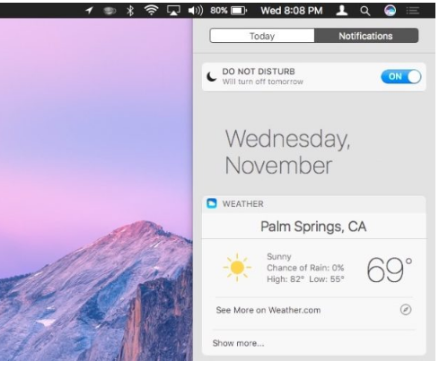Open Spotlight search magnifier

[364, 11]
